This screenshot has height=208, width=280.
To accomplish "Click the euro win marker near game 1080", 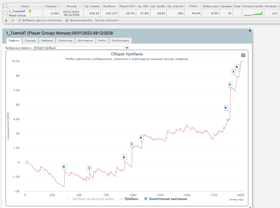I will (x=142, y=138).
